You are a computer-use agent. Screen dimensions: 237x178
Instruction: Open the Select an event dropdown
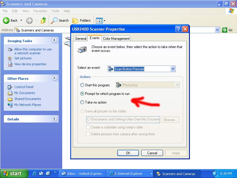coord(173,69)
